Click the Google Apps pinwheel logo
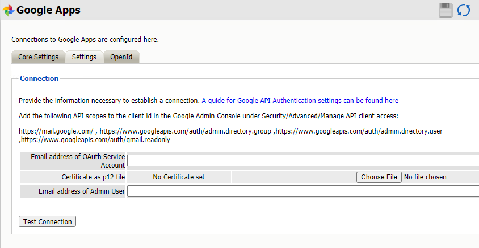Screen dimensions: 479x248 pos(9,10)
